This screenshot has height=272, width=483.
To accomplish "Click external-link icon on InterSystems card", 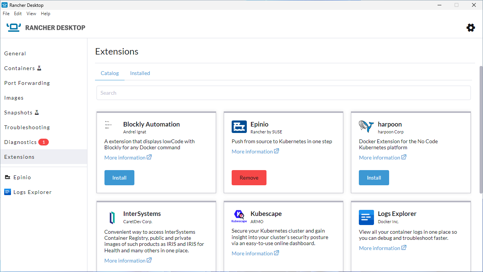I will point(149,260).
